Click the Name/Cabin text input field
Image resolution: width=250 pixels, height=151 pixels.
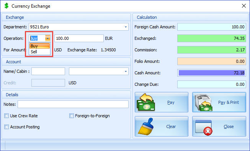pos(48,71)
